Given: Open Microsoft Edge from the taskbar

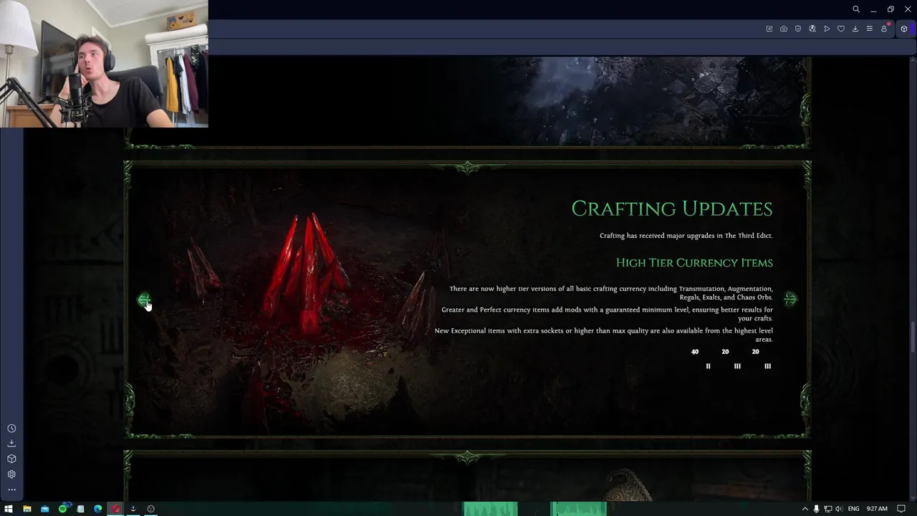Looking at the screenshot, I should pos(98,509).
